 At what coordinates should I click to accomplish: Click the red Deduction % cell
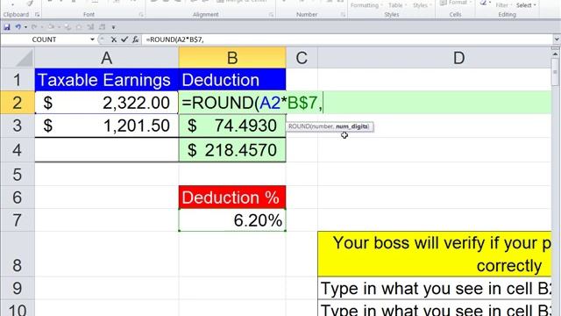coord(232,197)
